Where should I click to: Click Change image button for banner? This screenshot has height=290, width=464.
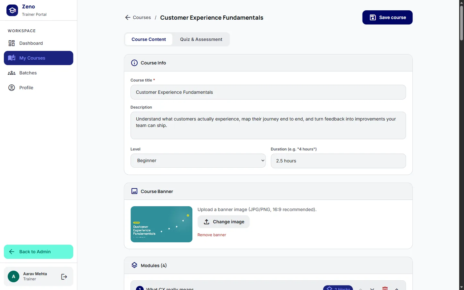coord(224,222)
